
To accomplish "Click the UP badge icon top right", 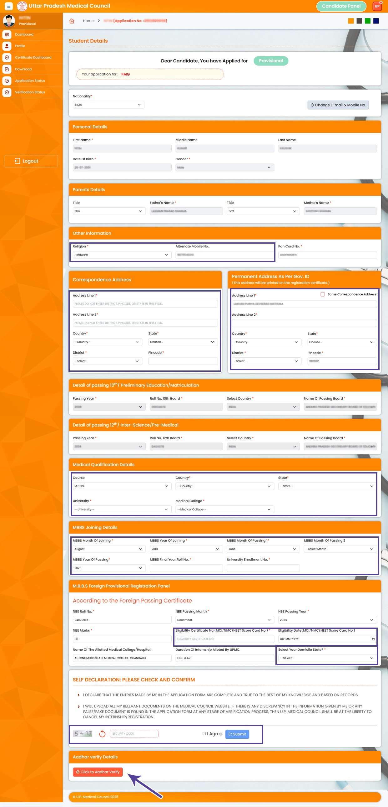I will [377, 6].
